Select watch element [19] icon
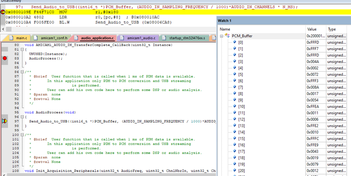This screenshot has width=351, height=176. pyautogui.click(x=235, y=164)
